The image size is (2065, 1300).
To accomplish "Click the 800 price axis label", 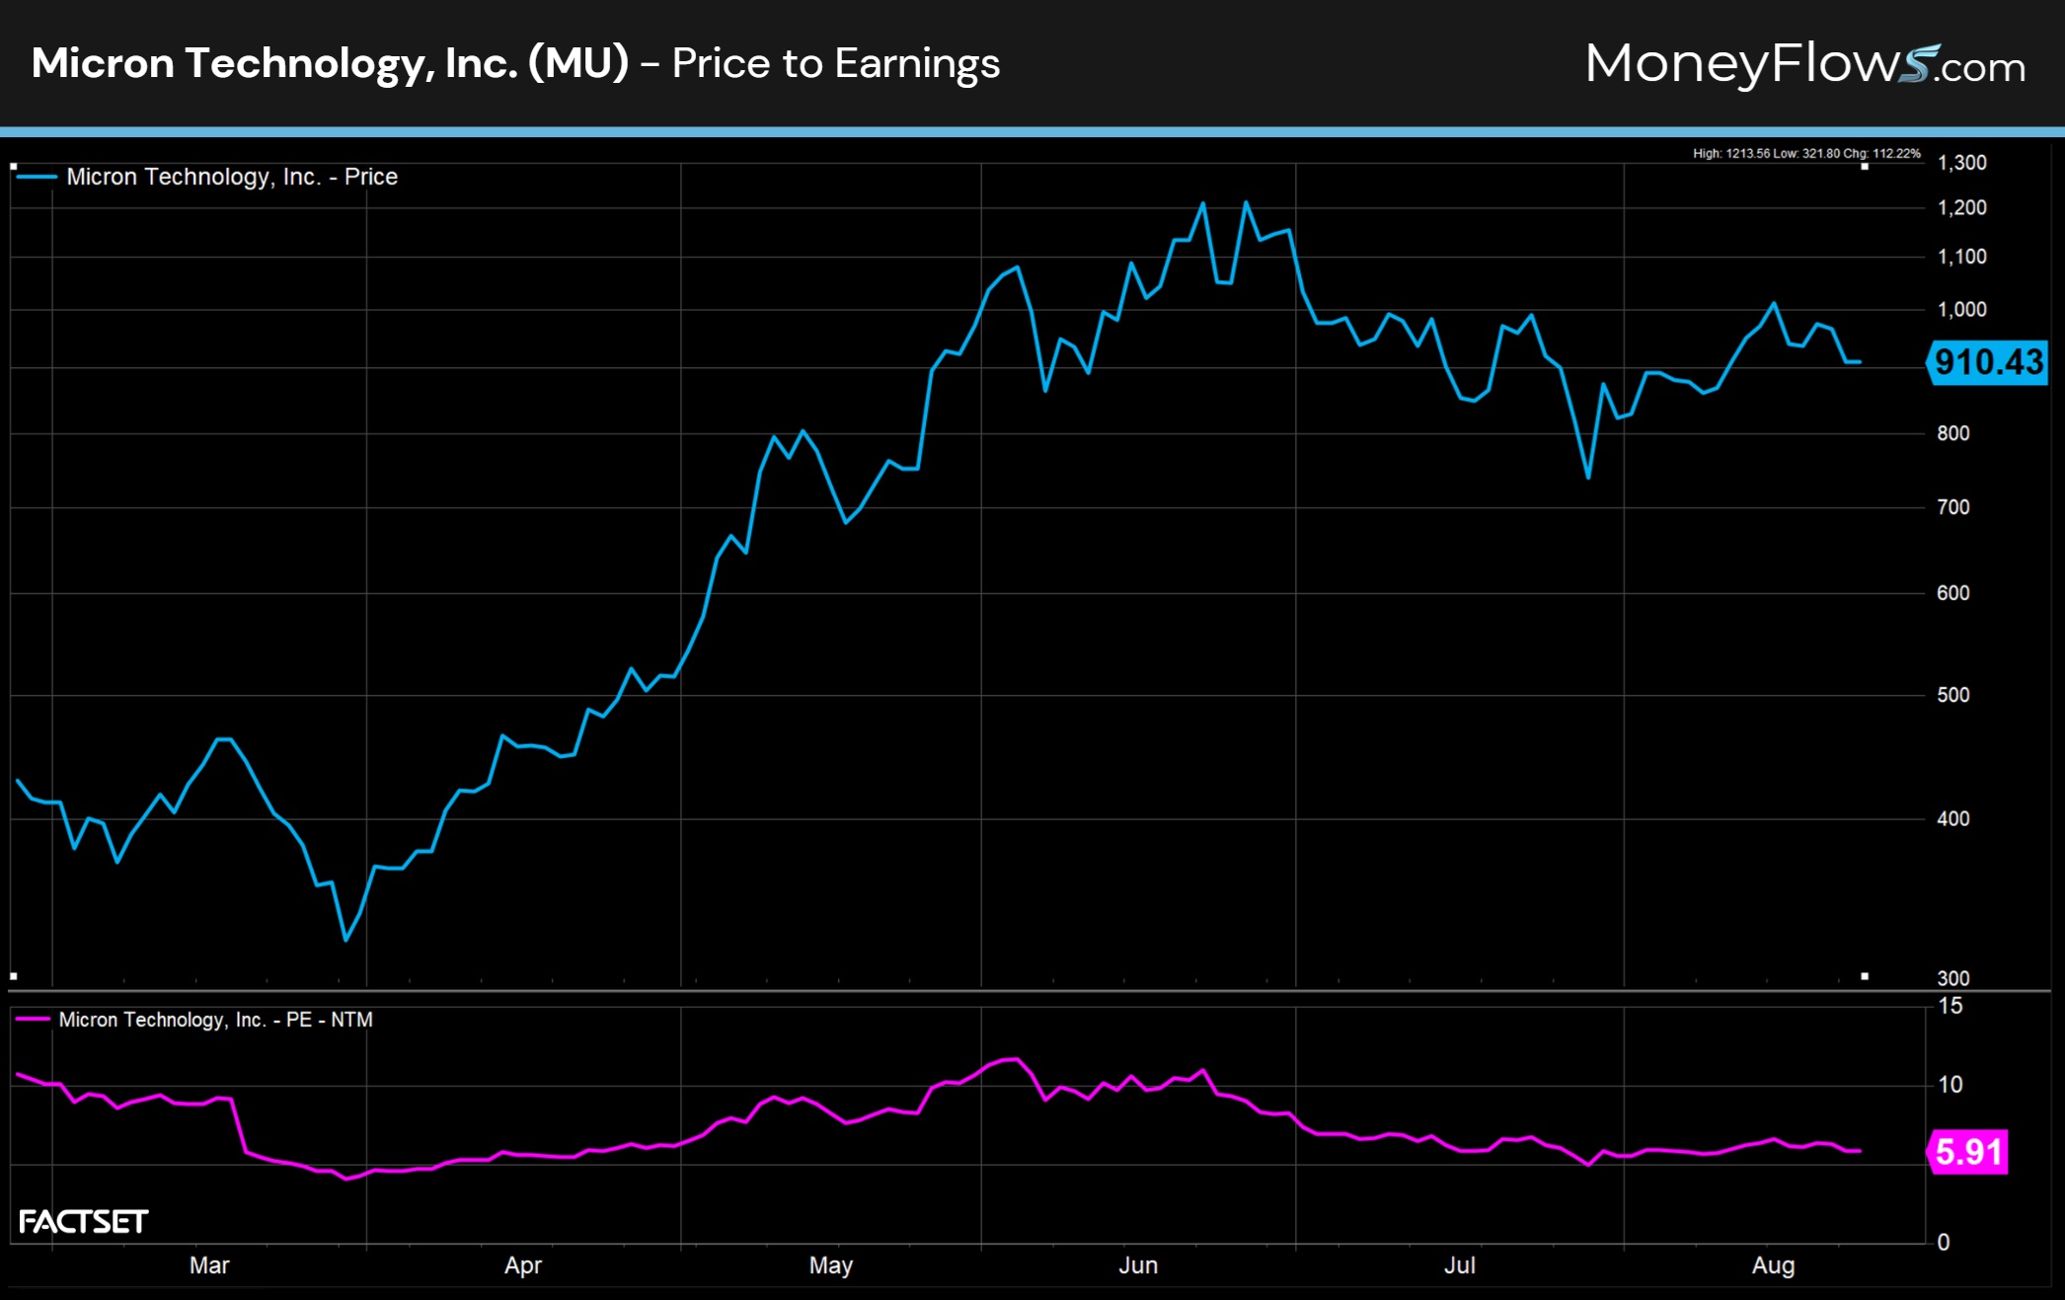I will 1953,433.
